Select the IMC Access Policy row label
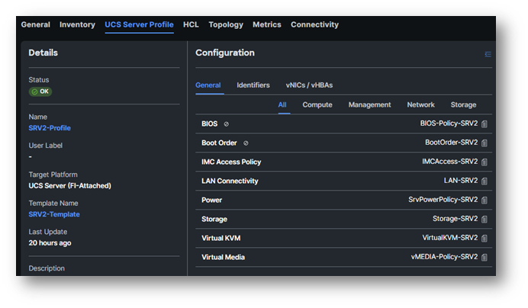The height and width of the screenshot is (308, 528). click(x=231, y=162)
